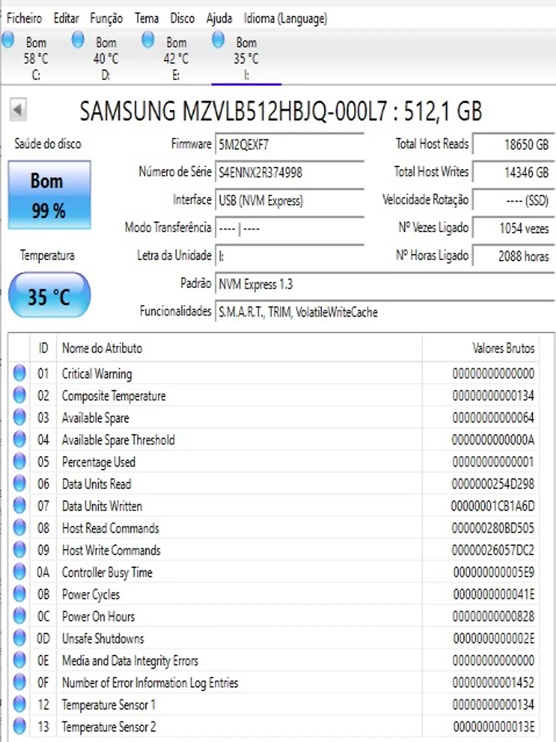Select the Data Units Read attribute name
This screenshot has height=742, width=556.
(97, 484)
